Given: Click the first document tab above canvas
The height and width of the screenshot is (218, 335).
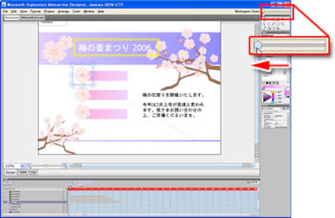Looking at the screenshot, I should (x=11, y=18).
